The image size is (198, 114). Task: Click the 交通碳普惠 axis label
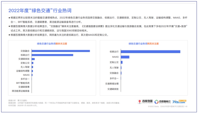click(24, 87)
